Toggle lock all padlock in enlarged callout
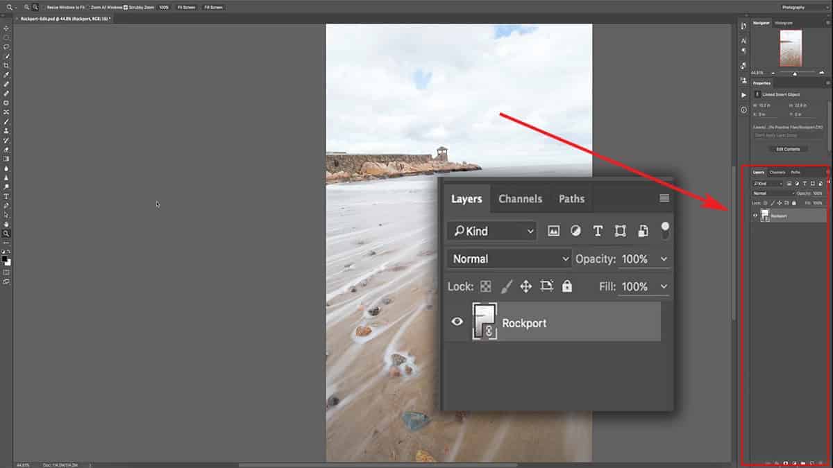Viewport: 833px width, 468px height. pos(567,286)
